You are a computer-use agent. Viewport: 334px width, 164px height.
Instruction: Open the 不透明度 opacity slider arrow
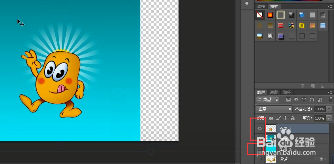(x=329, y=109)
